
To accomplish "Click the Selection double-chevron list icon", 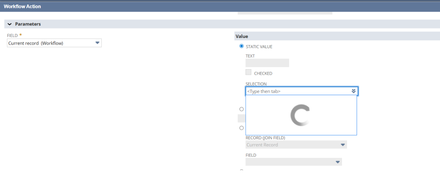I will point(354,91).
